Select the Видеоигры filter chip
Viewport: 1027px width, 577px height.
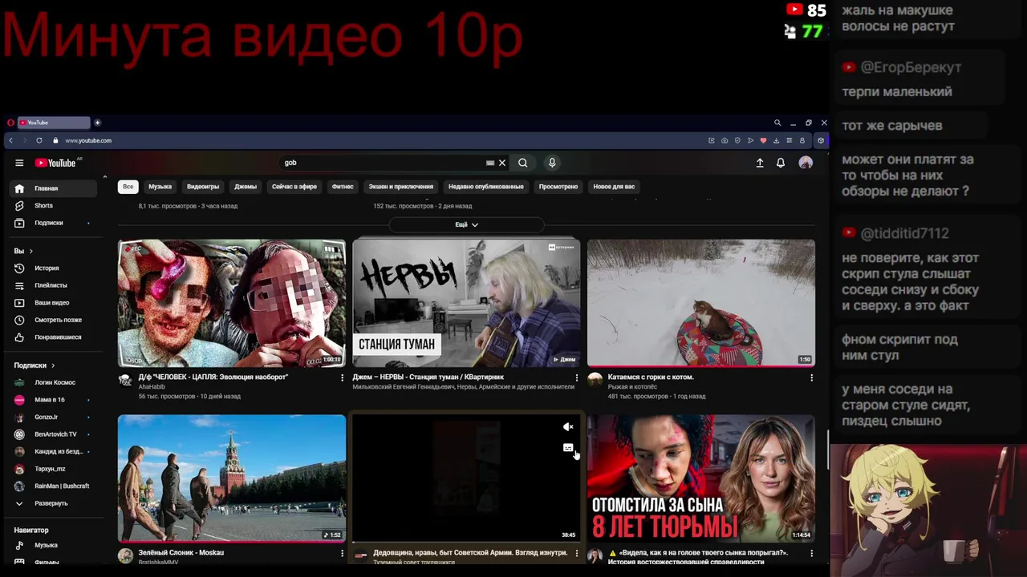point(203,187)
